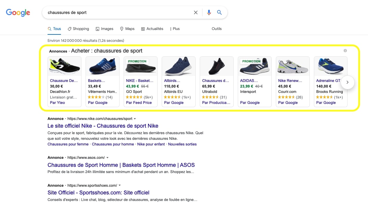Open the ADIDAS promotion shoe image
The width and height of the screenshot is (368, 206).
(255, 66)
